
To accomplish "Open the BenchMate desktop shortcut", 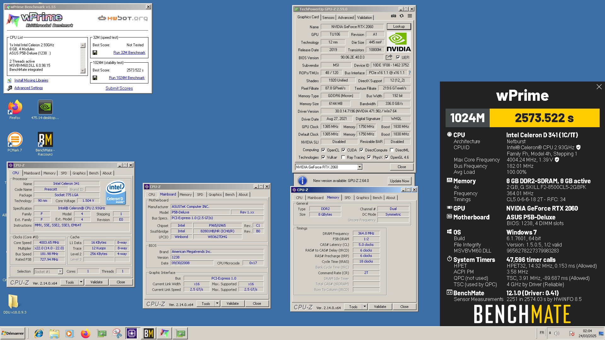I will (x=45, y=144).
